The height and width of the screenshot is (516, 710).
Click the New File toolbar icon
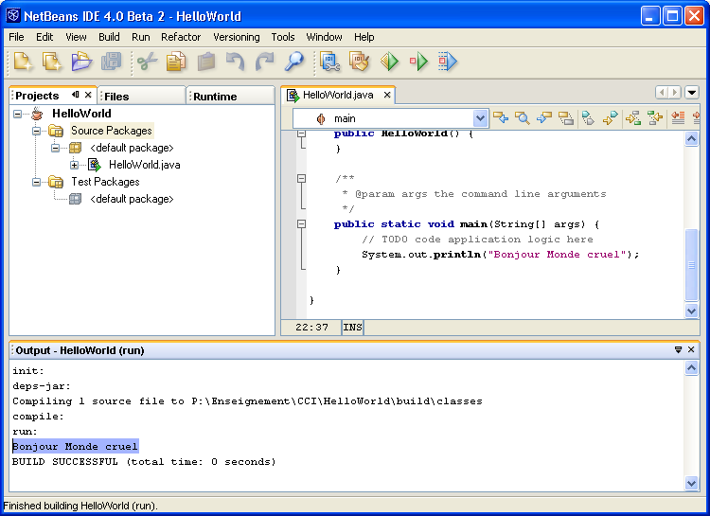tap(23, 62)
